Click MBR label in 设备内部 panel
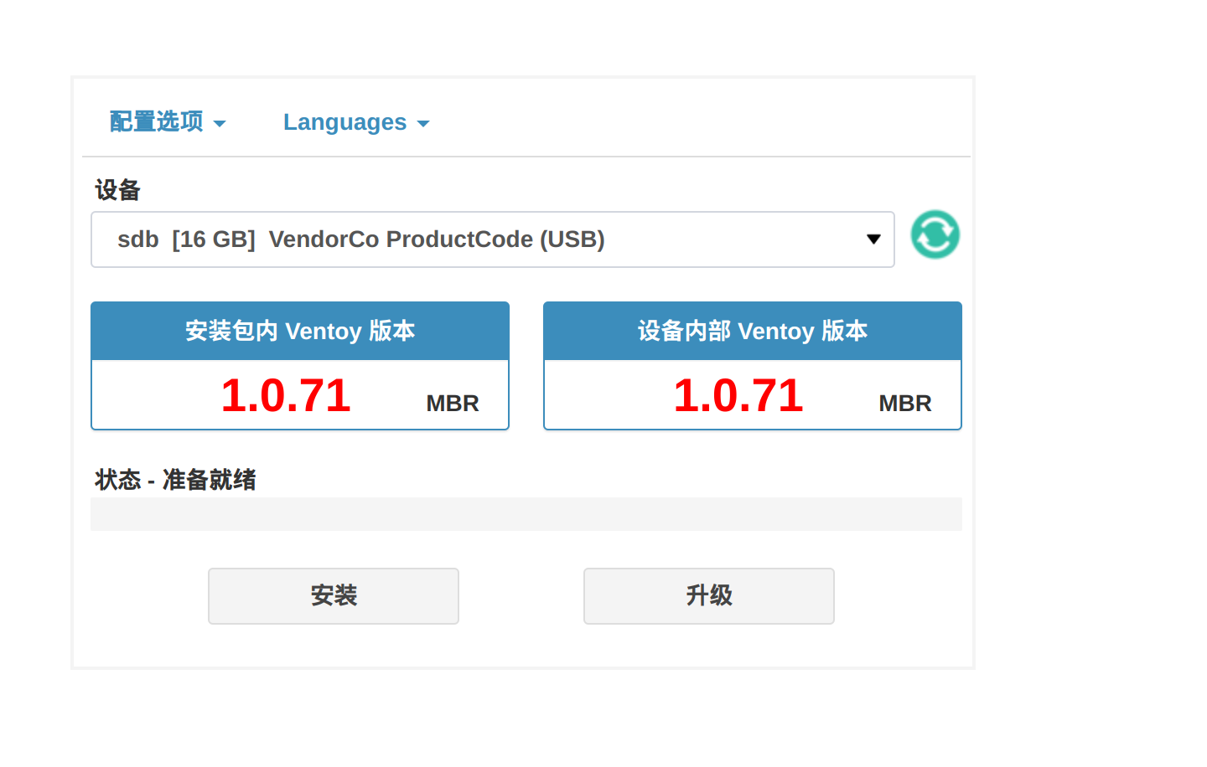Screen dimensions: 1207x767 (x=905, y=404)
